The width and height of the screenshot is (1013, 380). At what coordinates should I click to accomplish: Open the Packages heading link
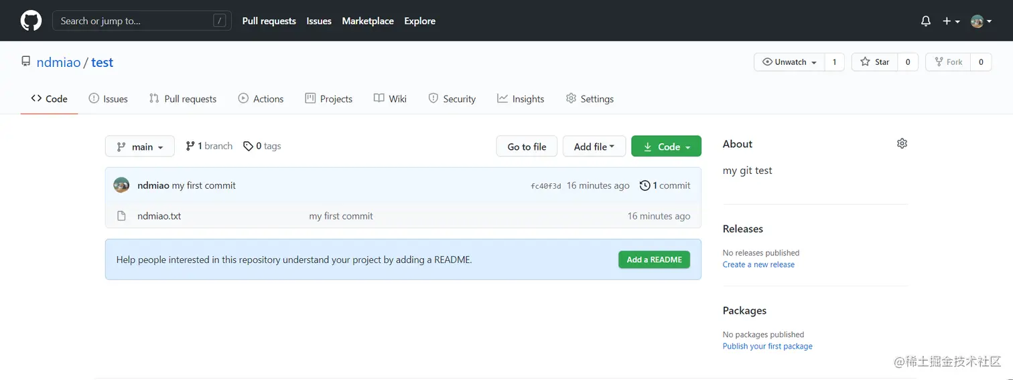744,310
